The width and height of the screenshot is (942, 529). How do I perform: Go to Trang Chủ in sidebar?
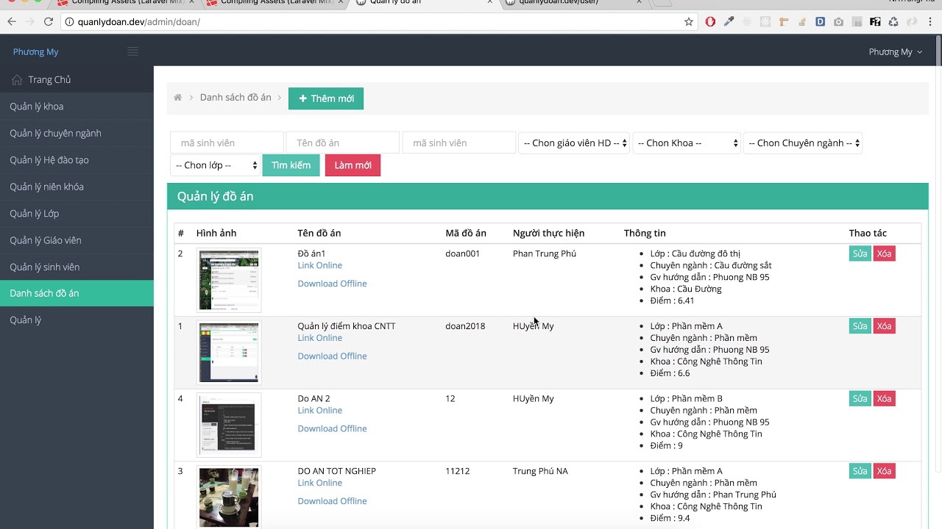pyautogui.click(x=77, y=79)
